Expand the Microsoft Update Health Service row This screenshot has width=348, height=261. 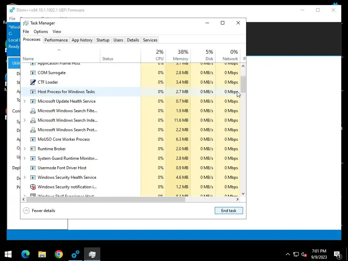tap(24, 101)
